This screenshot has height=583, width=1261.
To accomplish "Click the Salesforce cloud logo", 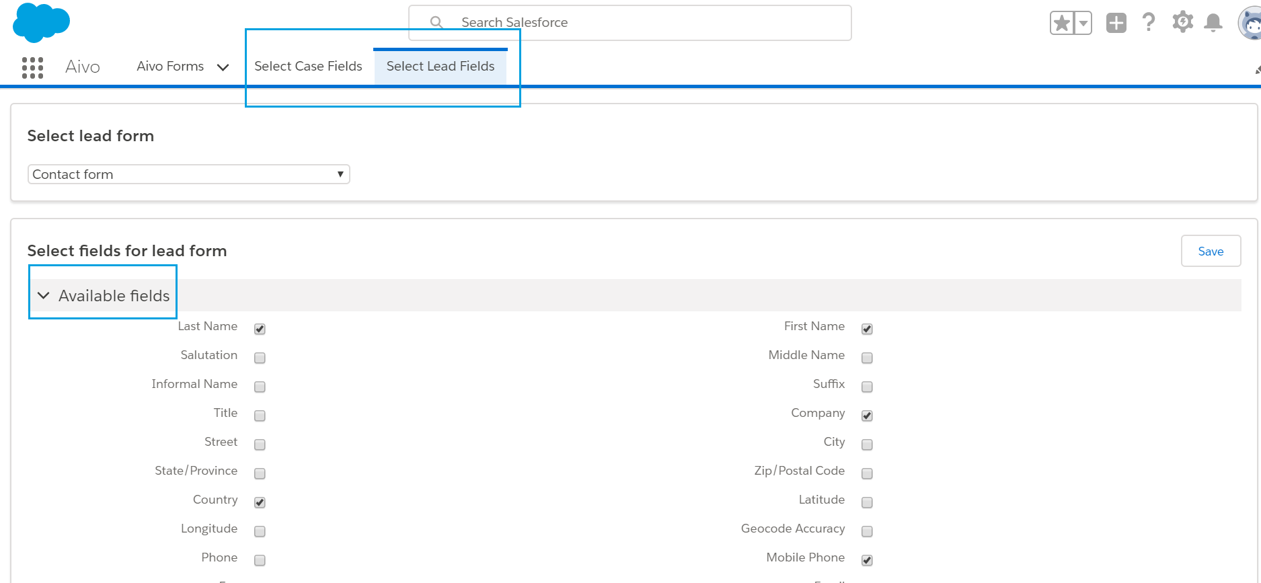I will (x=41, y=22).
